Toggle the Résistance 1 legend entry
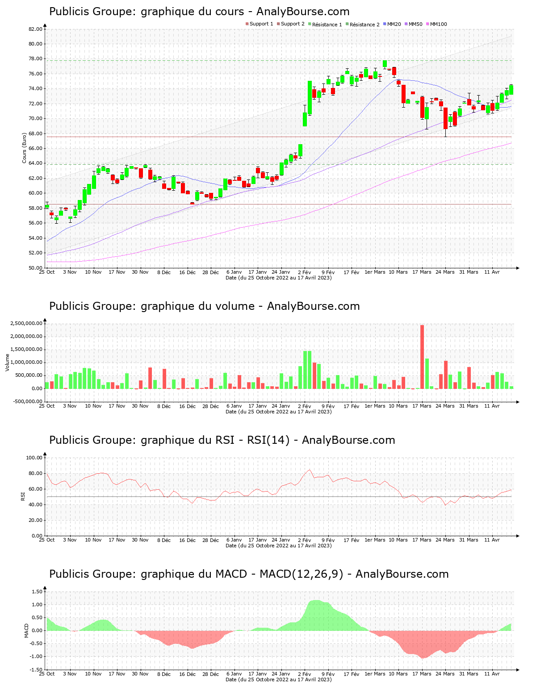 pos(327,24)
